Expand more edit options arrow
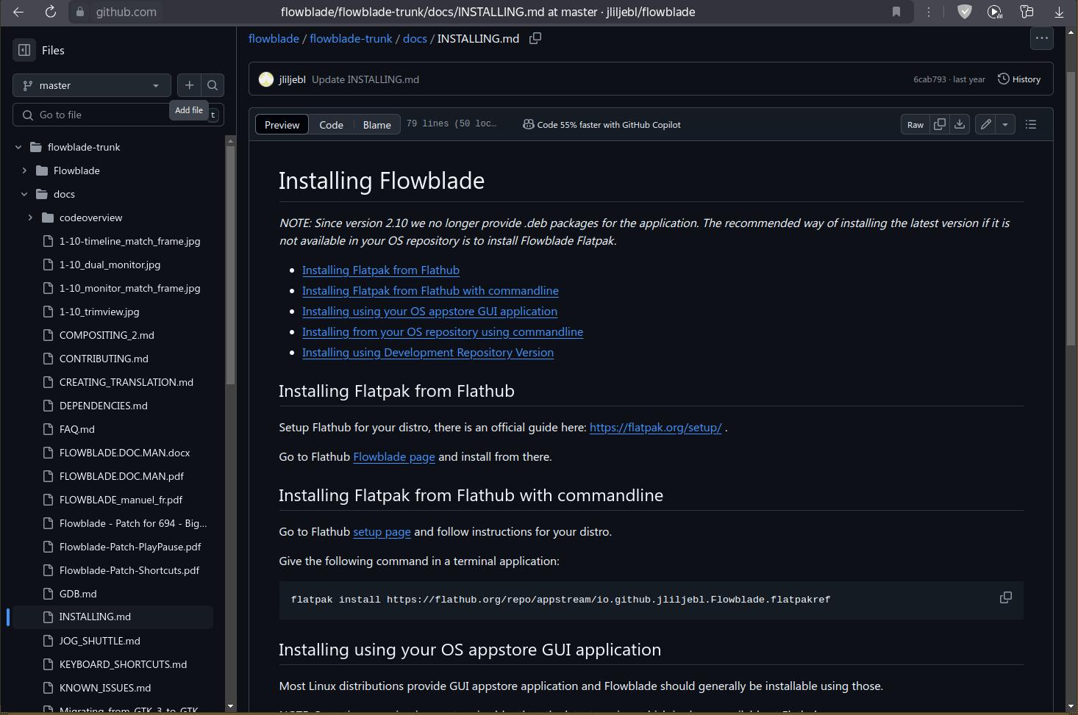 1005,124
